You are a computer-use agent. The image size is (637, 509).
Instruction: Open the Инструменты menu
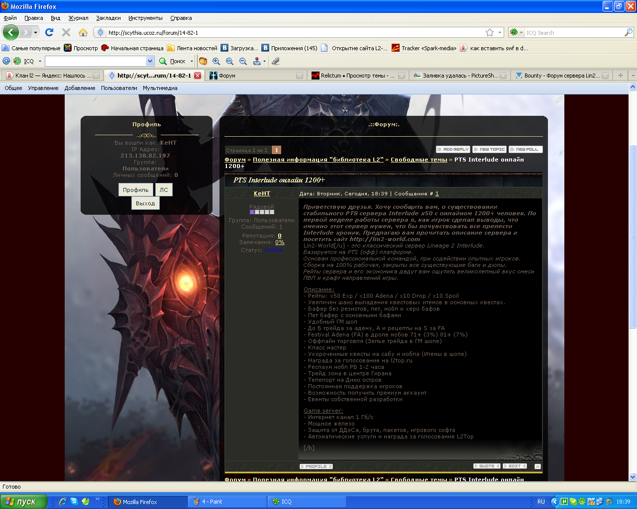point(145,18)
